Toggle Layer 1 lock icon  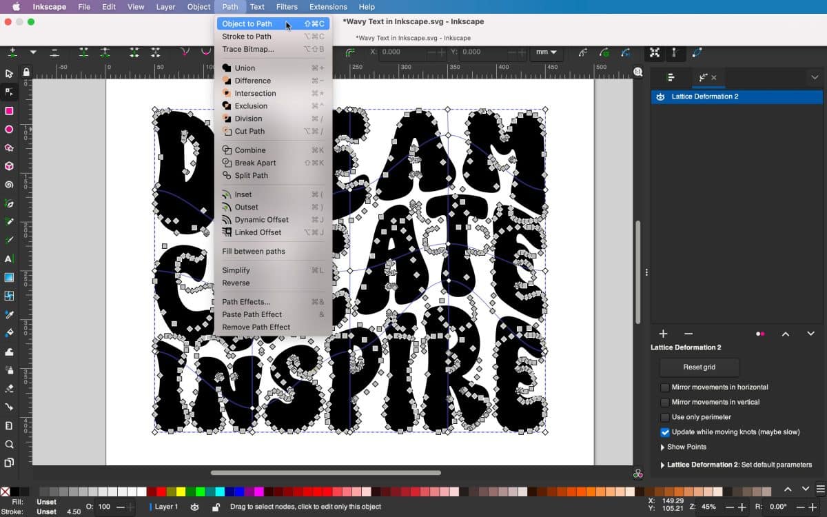point(216,507)
